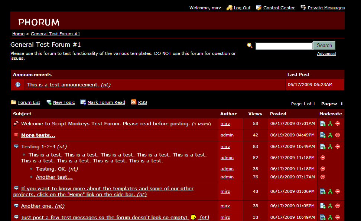Open General Test Forum #1 breadcrumb link
Viewport: 361px width, 221px height.
point(55,34)
